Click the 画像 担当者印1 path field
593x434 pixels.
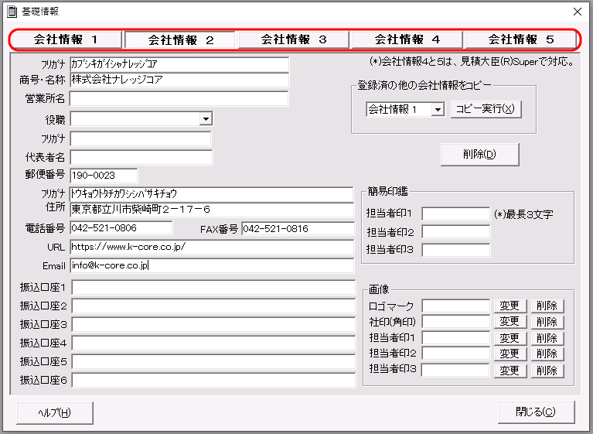tap(455, 338)
